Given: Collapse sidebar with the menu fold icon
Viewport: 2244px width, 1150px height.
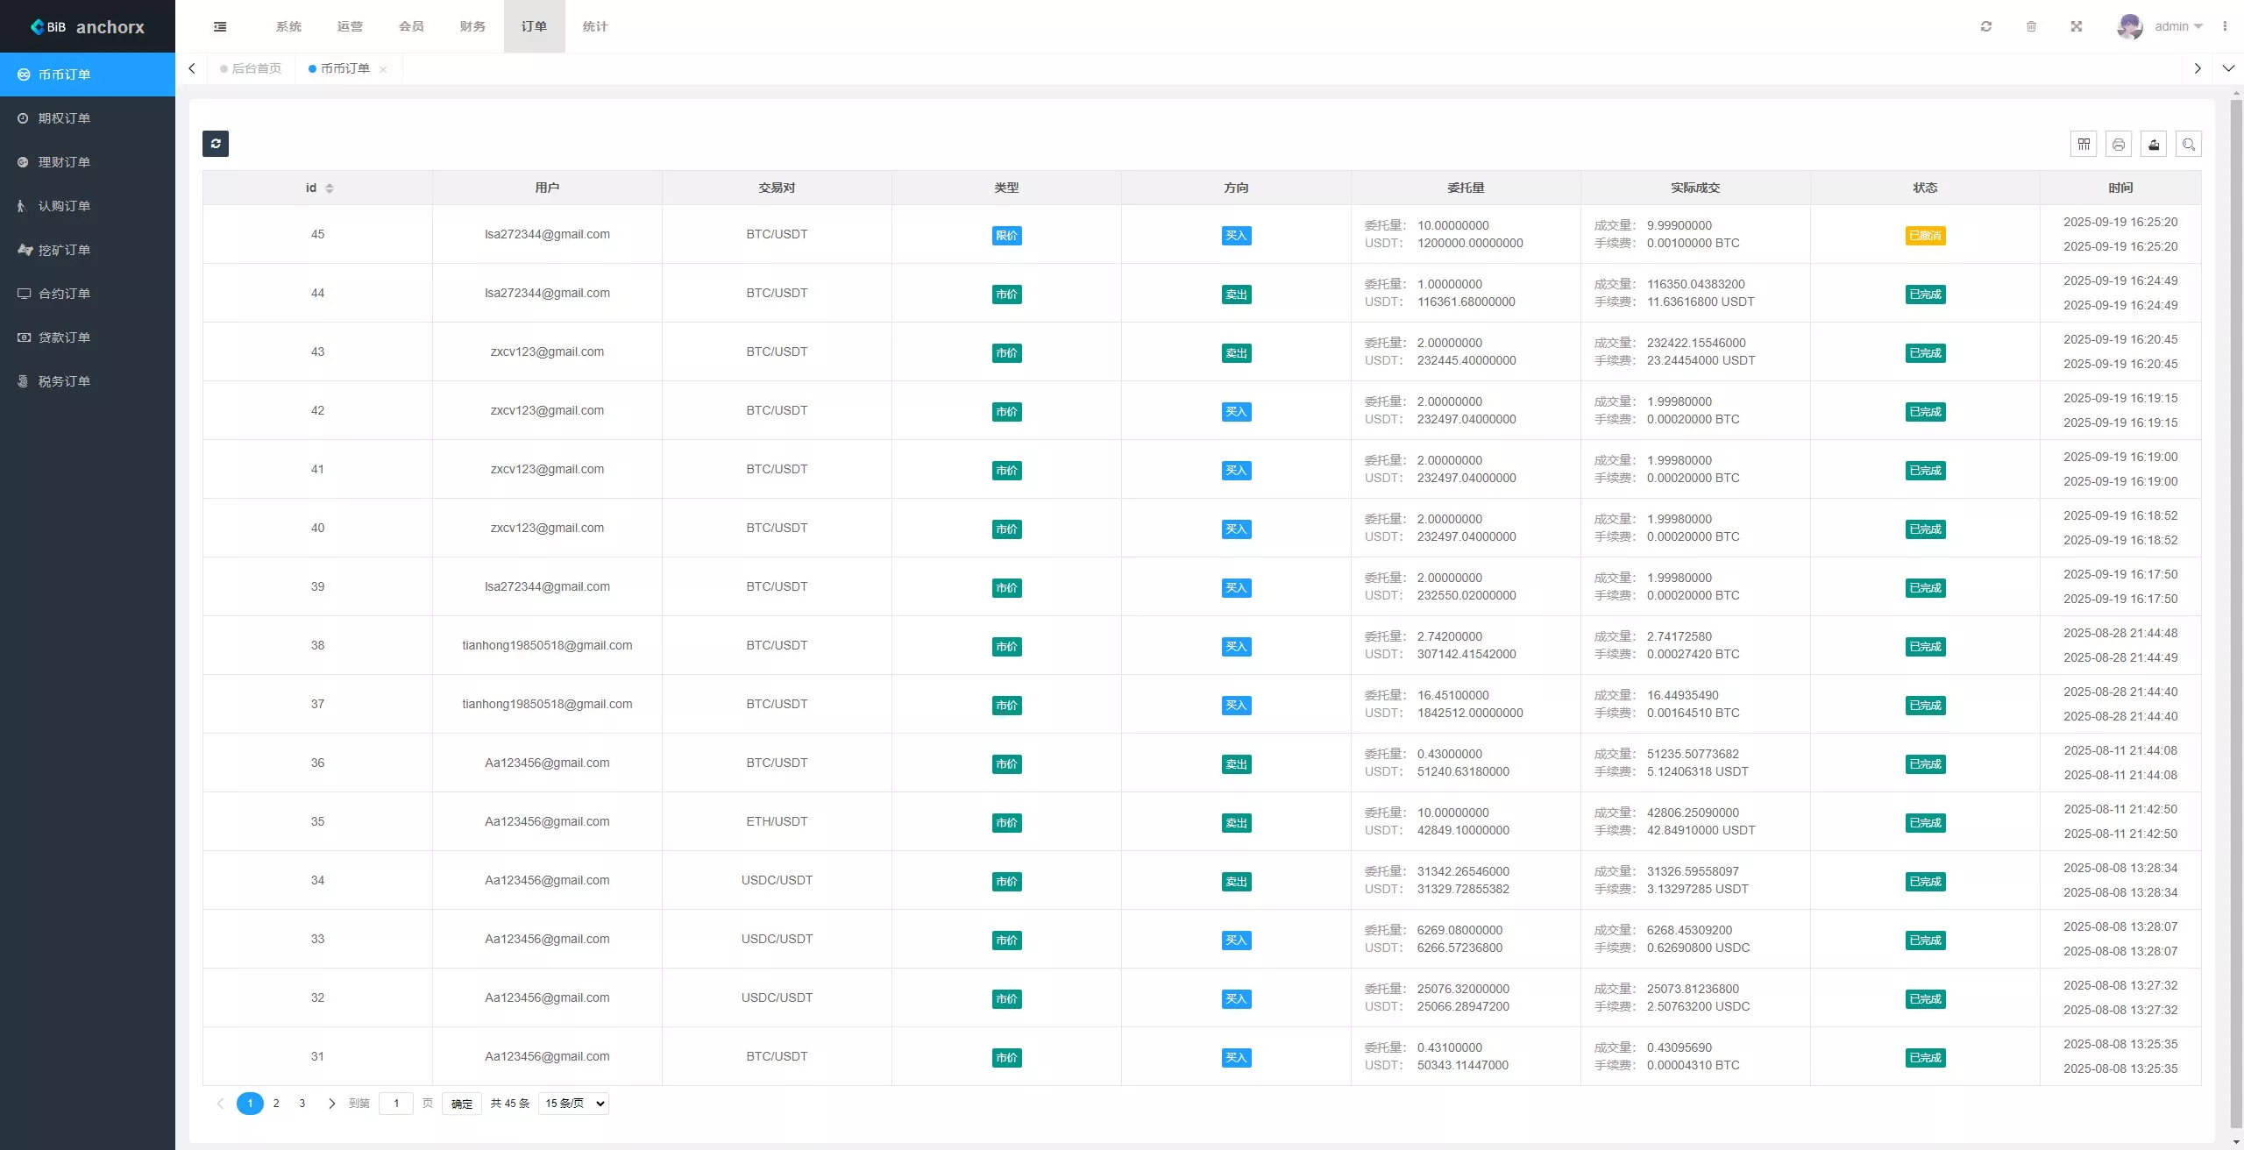Looking at the screenshot, I should click(220, 26).
